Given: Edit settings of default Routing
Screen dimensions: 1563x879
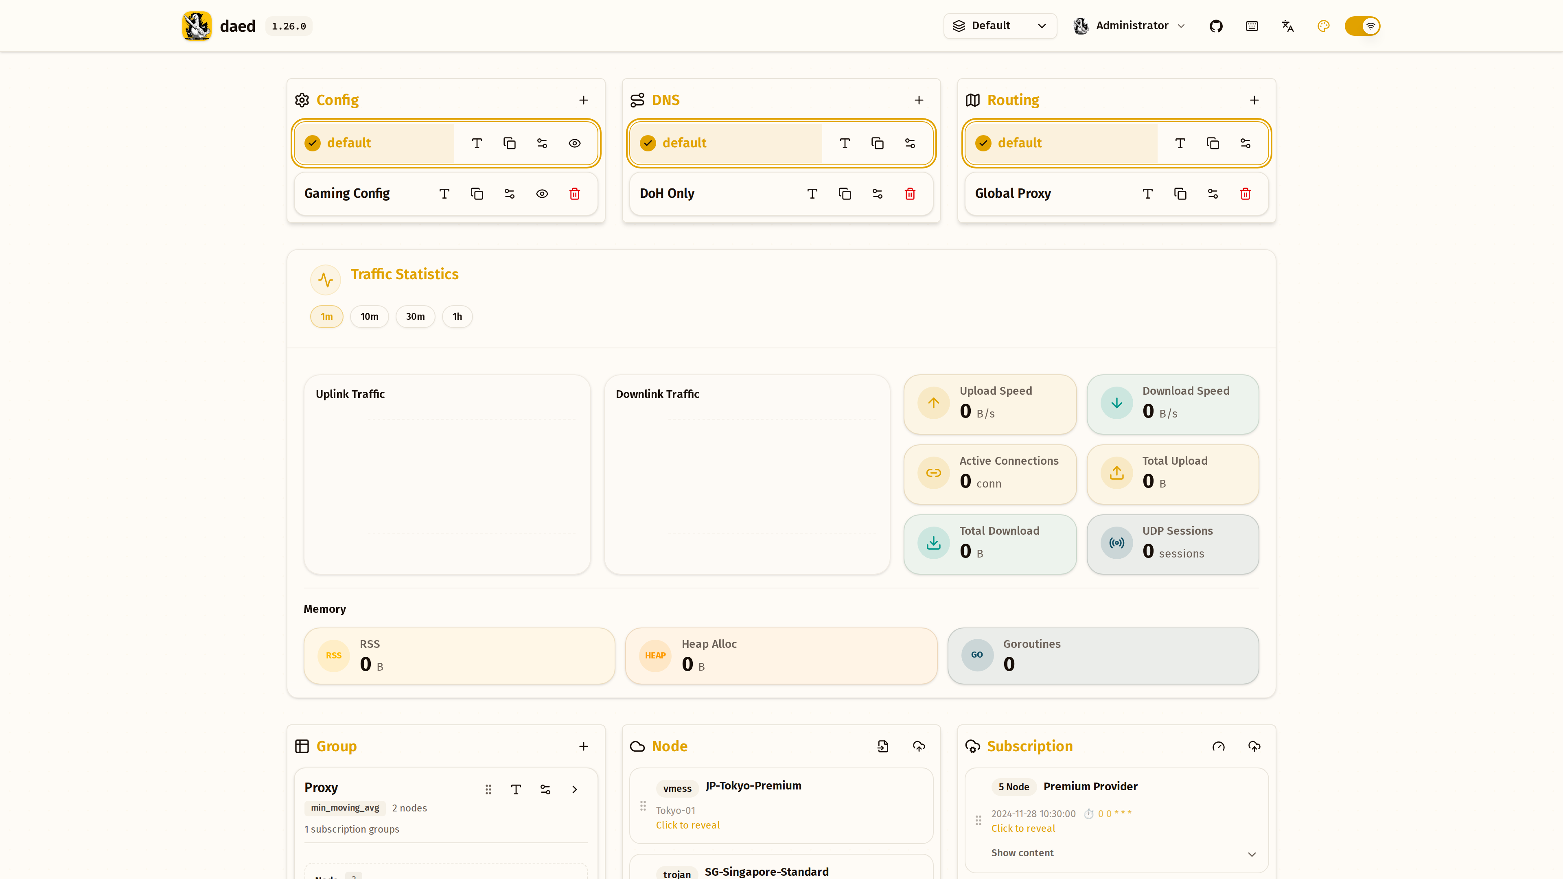Looking at the screenshot, I should [x=1245, y=143].
